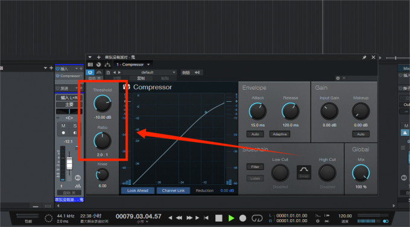Click the Sidechain Filter button
The height and width of the screenshot is (227, 410).
(255, 167)
